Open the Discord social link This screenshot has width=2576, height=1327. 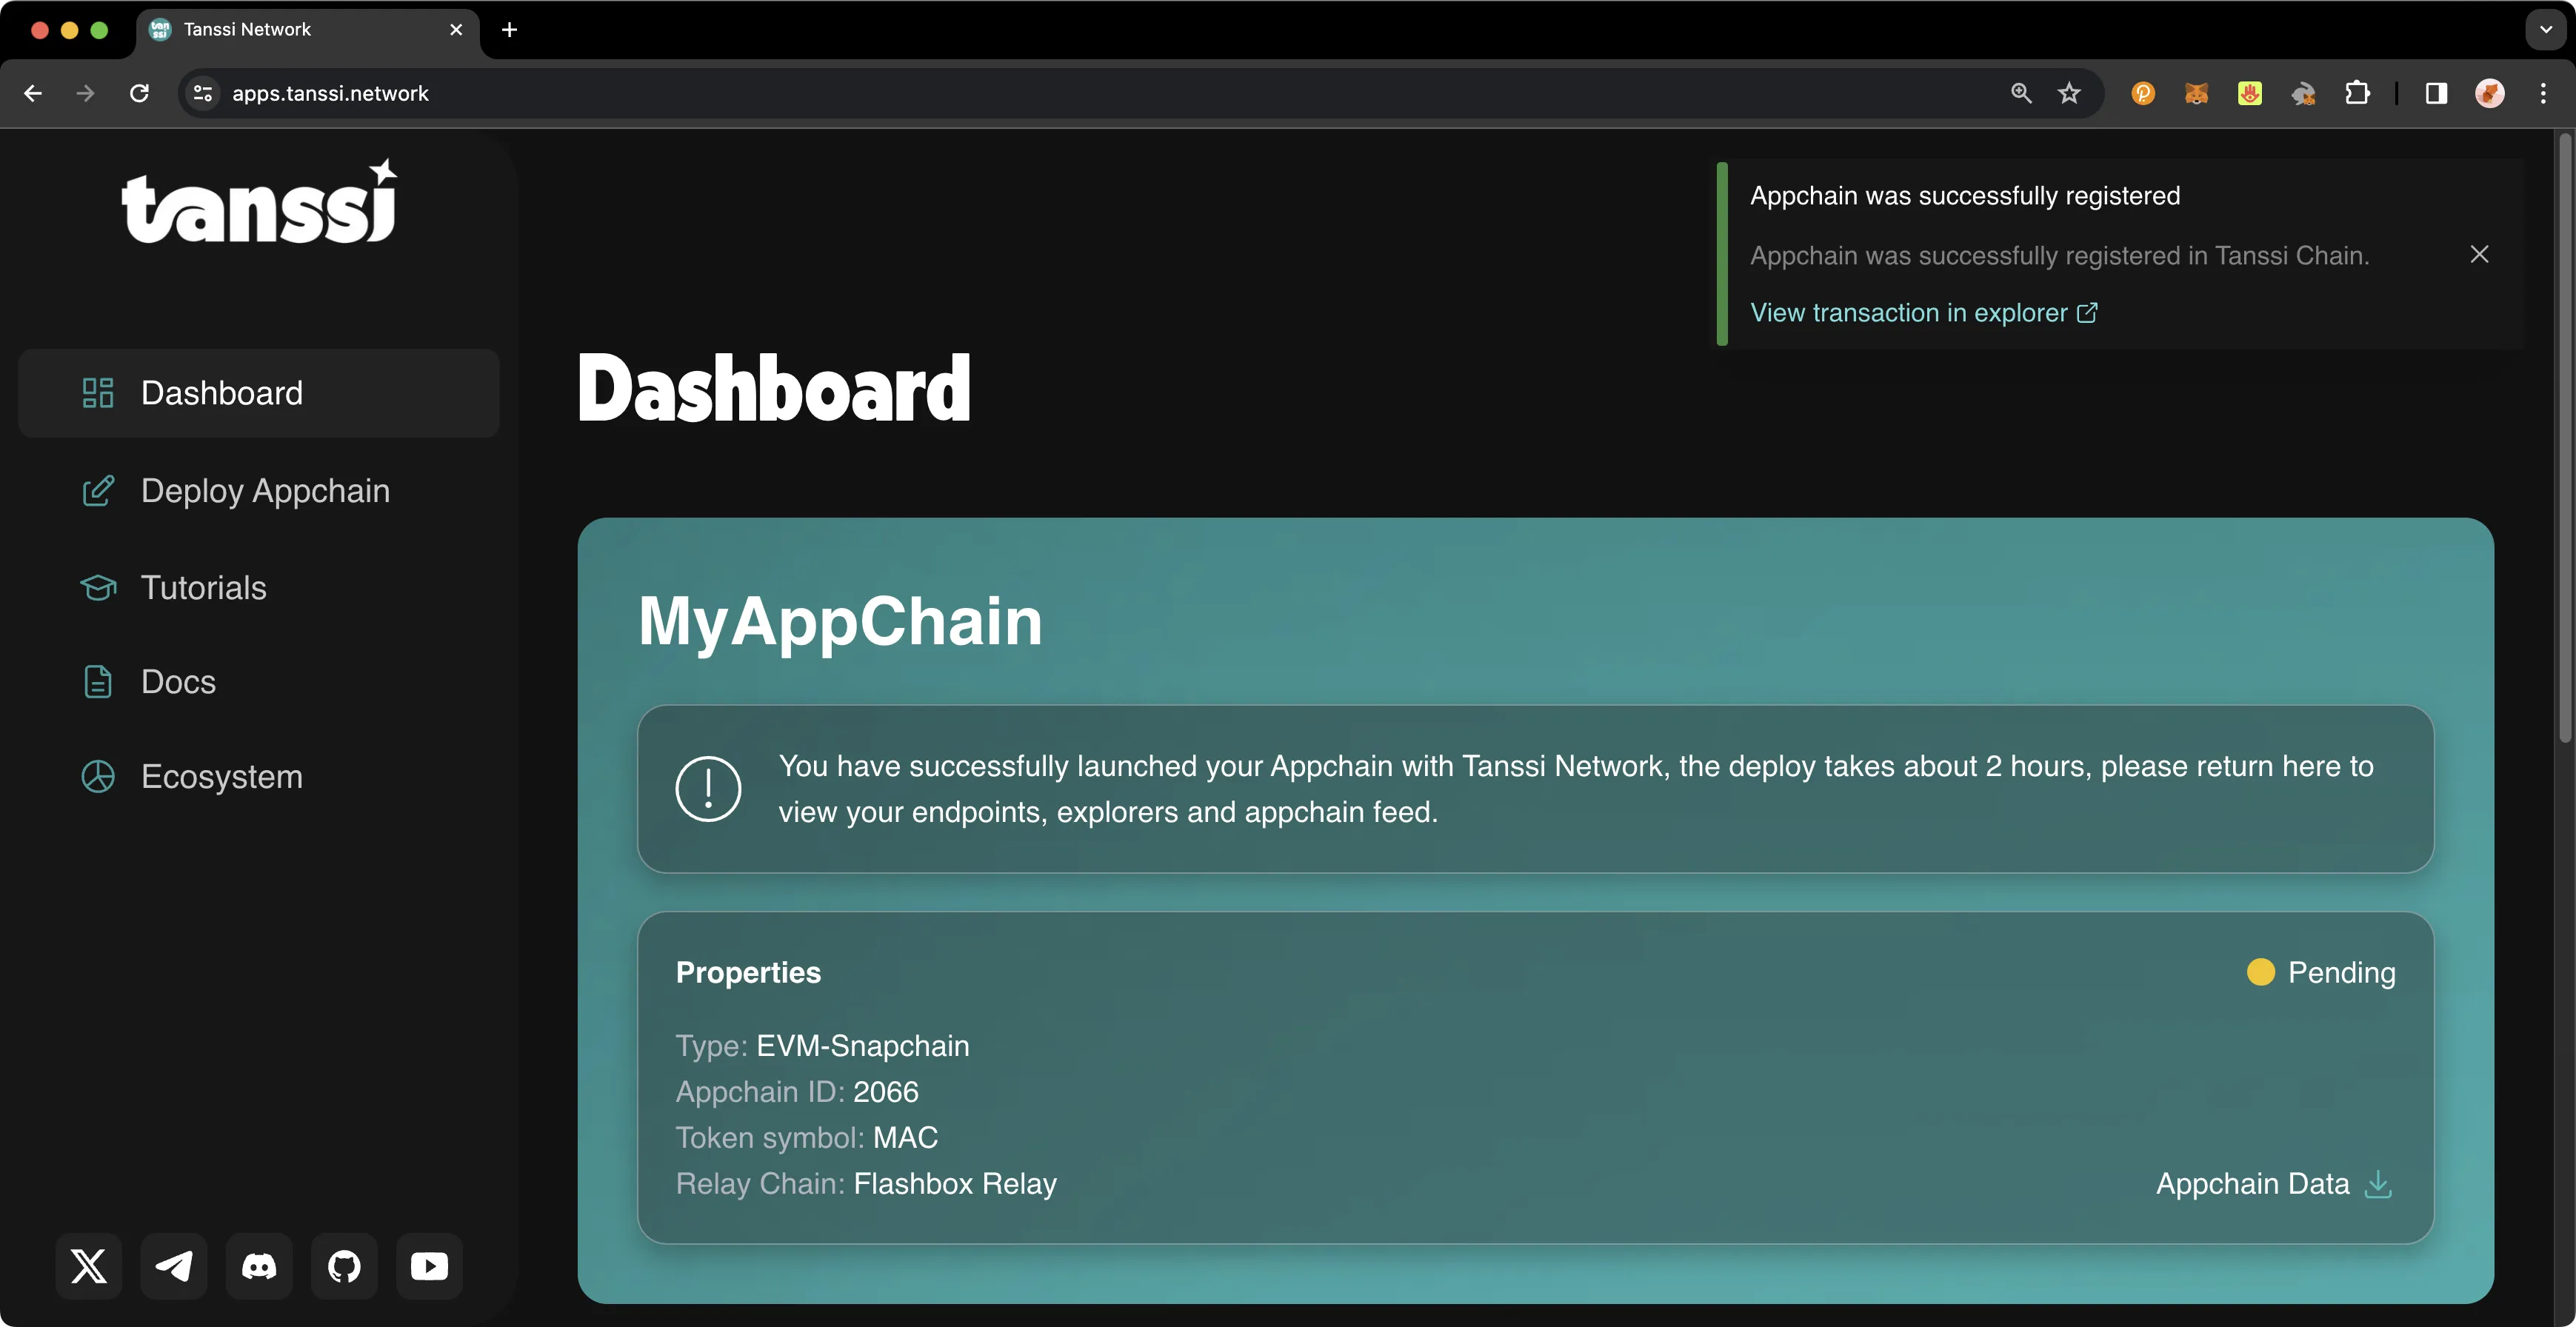point(259,1266)
